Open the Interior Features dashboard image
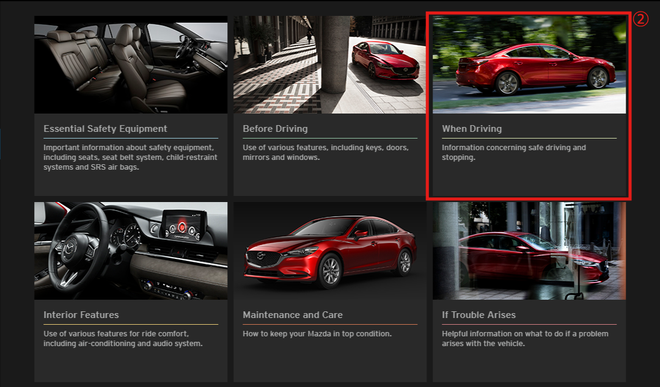 (131, 251)
